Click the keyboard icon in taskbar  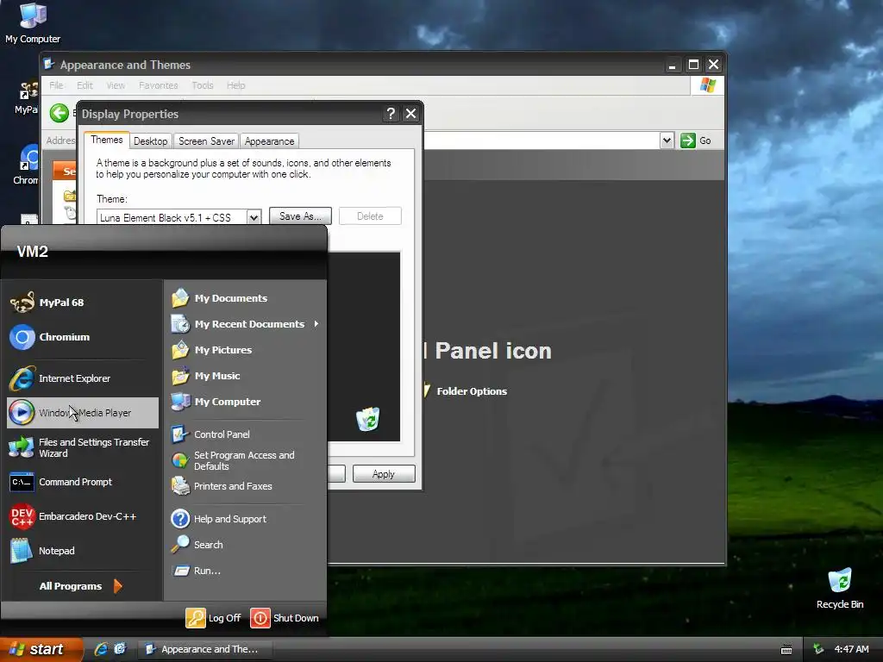point(786,650)
